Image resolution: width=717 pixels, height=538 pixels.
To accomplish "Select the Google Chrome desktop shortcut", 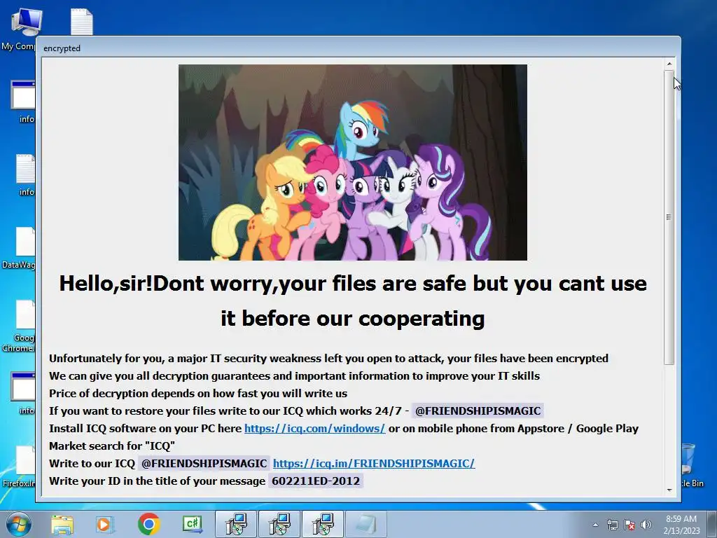I will point(19,326).
